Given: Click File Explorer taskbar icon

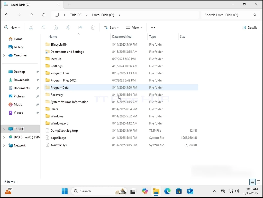Looking at the screenshot, I should [156, 191].
